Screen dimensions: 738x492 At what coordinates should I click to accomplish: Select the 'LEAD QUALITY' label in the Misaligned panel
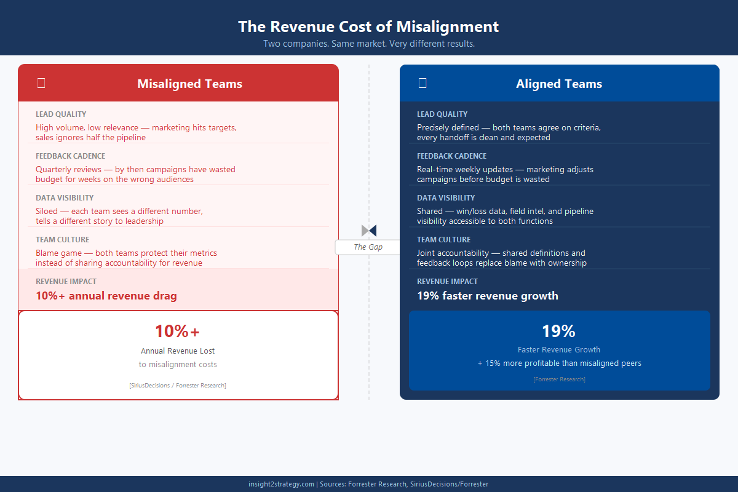61,114
